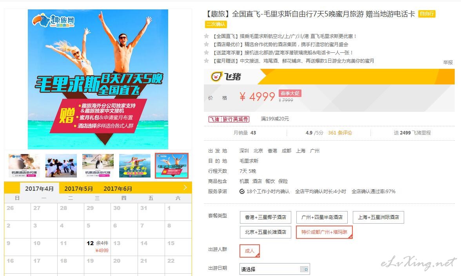The image size is (461, 276).
Task: Switch calendar to 2017年6月 tab
Action: 118,188
